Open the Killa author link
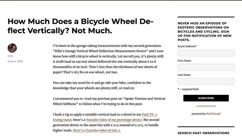Screen dimensions: 242x136 pos(10,56)
